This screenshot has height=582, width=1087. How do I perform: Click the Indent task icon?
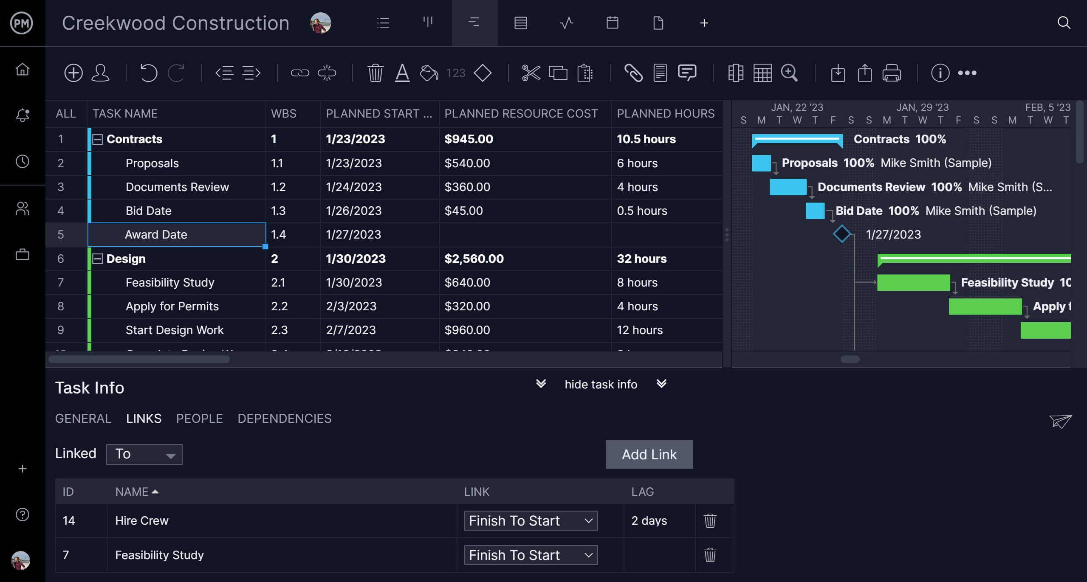251,72
